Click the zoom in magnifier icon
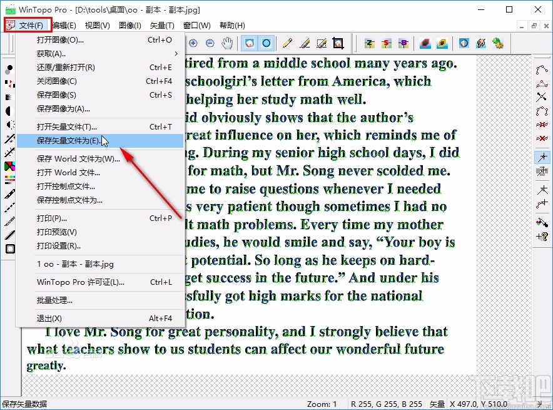Image resolution: width=553 pixels, height=410 pixels. point(193,43)
